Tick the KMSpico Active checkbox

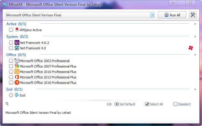tap(11, 30)
